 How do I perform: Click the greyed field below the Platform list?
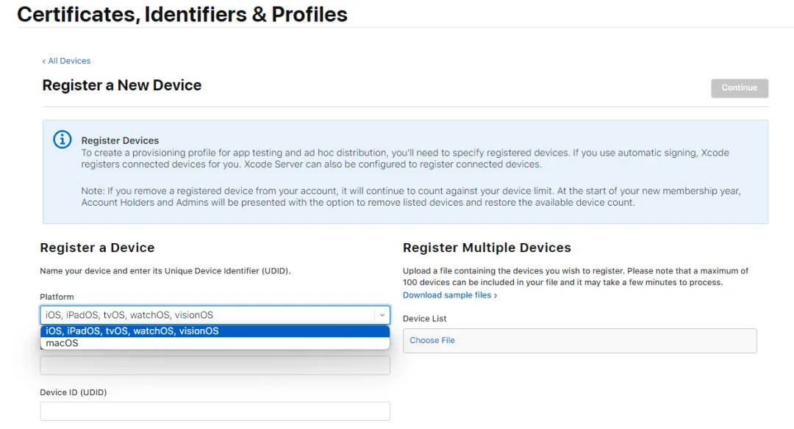(x=215, y=365)
